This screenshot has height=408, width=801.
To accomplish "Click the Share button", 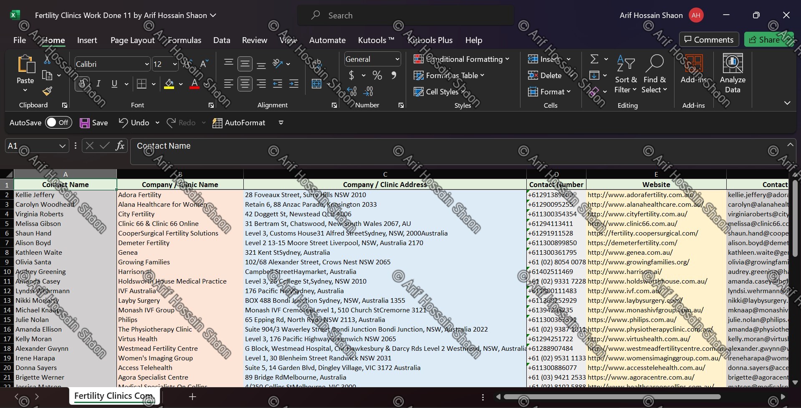I will (768, 40).
